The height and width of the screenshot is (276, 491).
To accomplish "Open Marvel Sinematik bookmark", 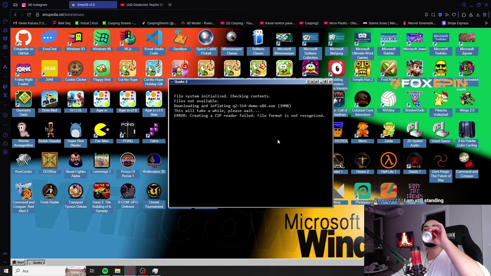I will coord(419,23).
